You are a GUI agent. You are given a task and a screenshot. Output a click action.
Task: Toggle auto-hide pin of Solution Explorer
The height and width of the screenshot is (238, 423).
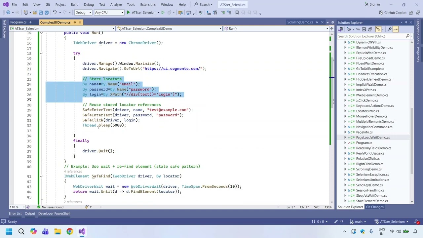tap(406, 22)
